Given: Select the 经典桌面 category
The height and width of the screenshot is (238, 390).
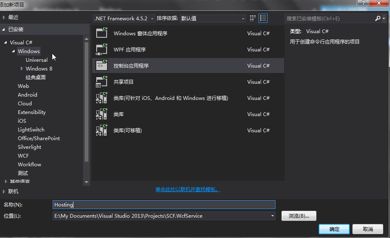Looking at the screenshot, I should [x=36, y=78].
